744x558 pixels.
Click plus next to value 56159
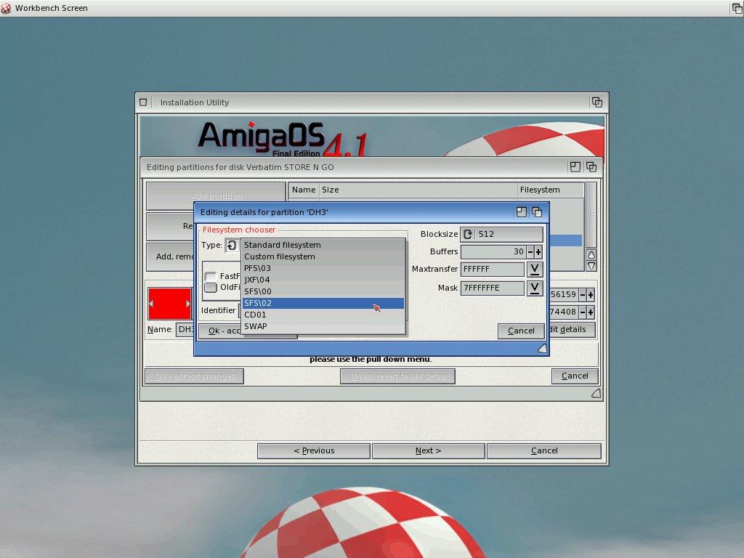[x=591, y=295]
